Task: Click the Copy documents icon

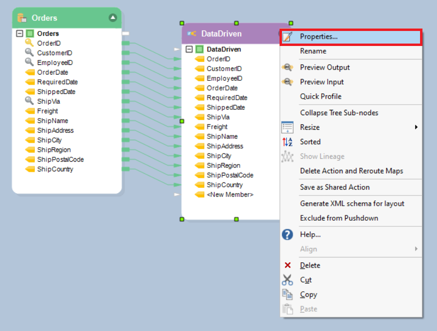Action: pos(287,294)
